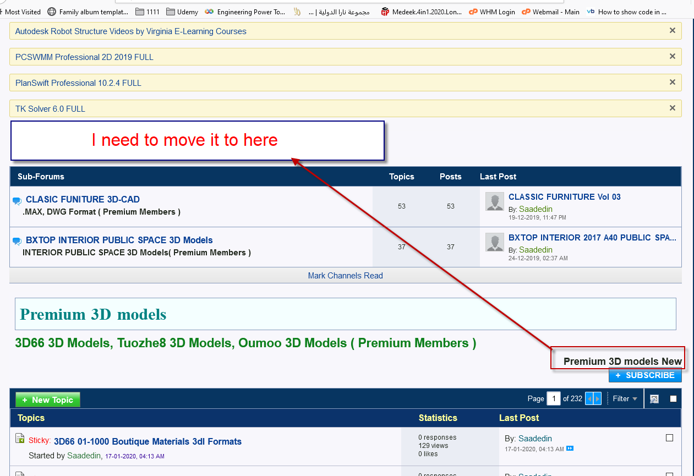Image resolution: width=694 pixels, height=476 pixels.
Task: Open CLASSIC FURNITURE Vol 03 last post
Action: 565,196
